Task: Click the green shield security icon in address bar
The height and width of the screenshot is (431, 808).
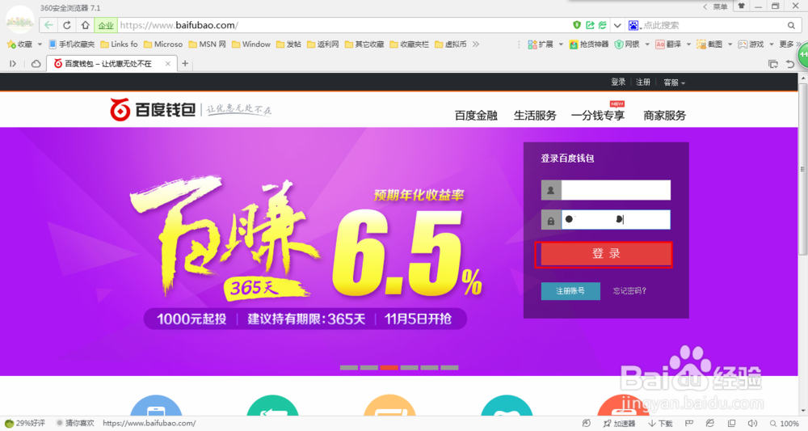Action: [577, 25]
